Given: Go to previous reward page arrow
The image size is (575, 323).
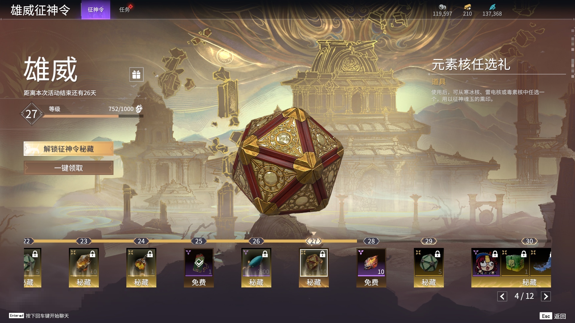Looking at the screenshot, I should tap(502, 296).
